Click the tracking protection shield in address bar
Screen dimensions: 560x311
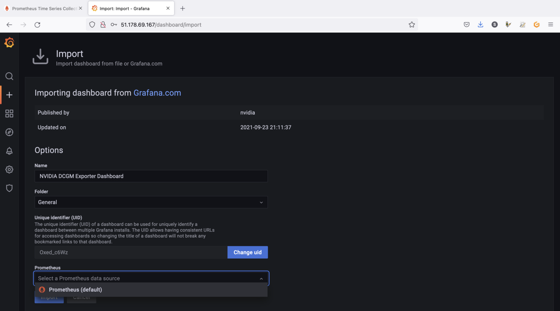[92, 24]
